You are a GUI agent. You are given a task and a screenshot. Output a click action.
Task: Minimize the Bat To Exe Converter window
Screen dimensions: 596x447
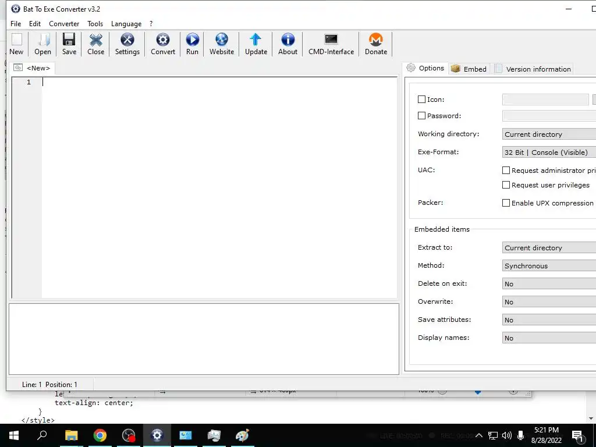click(x=569, y=9)
